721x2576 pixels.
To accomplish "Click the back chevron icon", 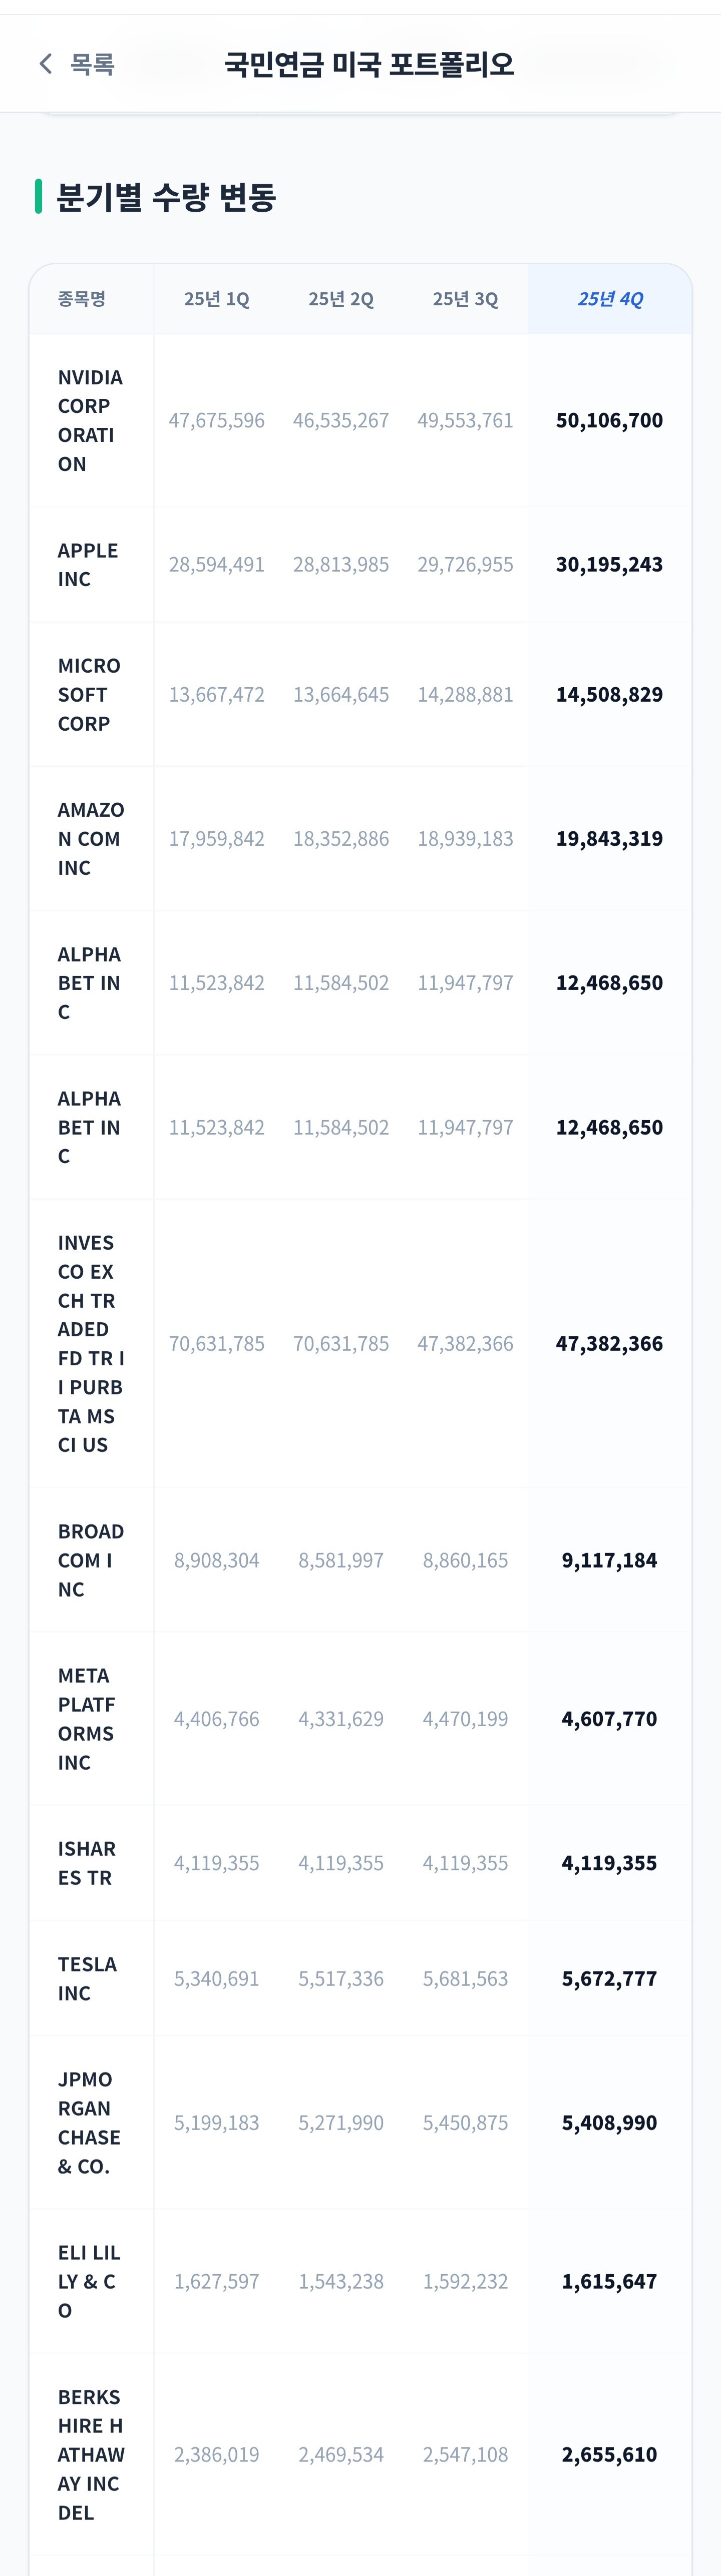I will coord(45,64).
